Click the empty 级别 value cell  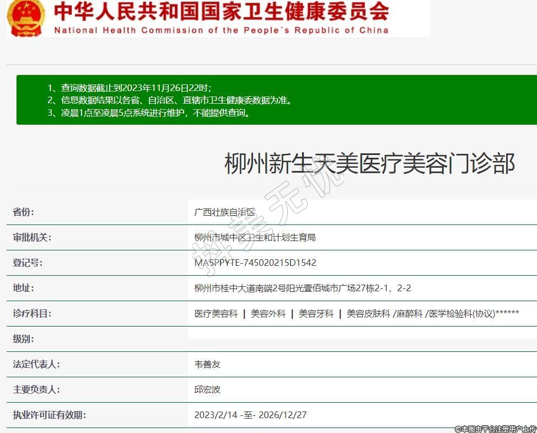click(362, 339)
